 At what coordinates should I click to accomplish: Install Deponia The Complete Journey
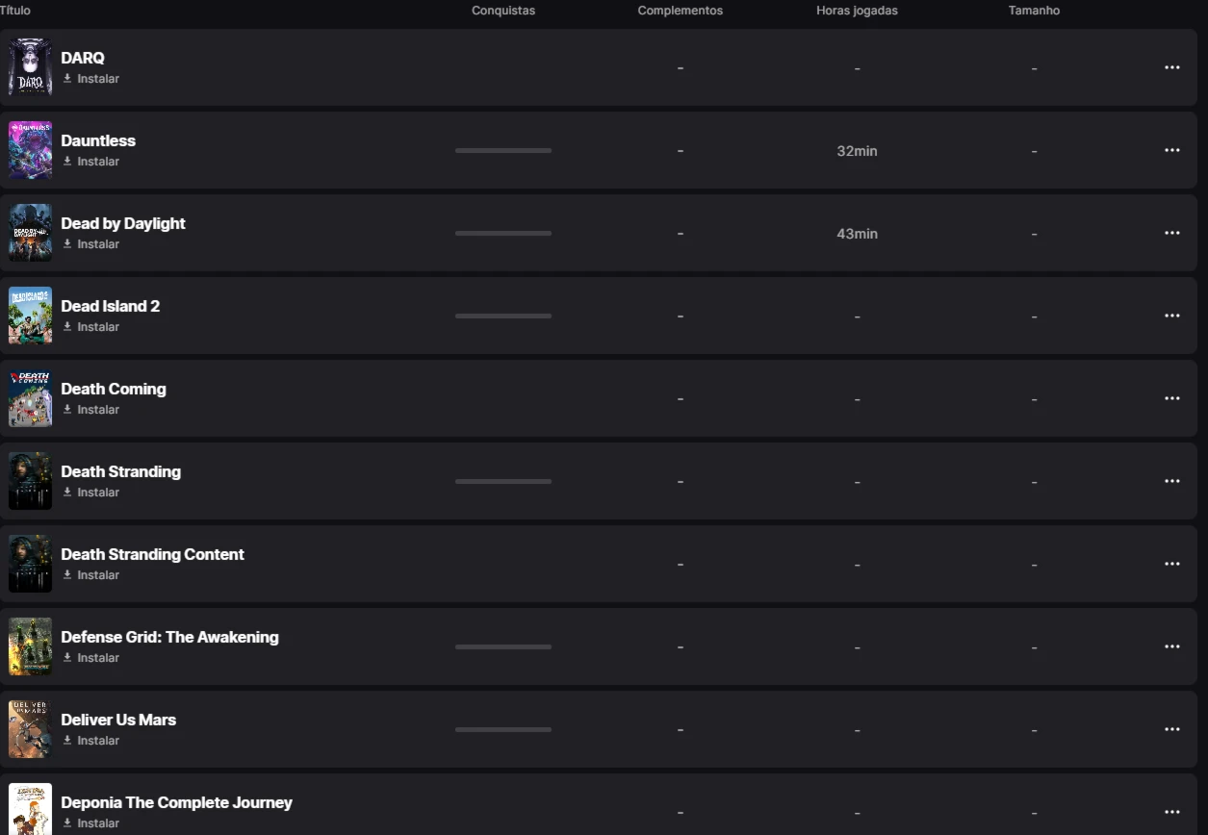tap(91, 823)
